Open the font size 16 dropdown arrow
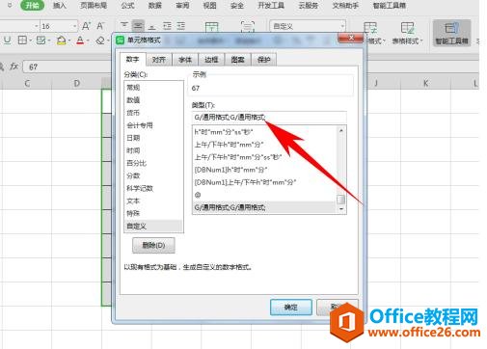487x349 pixels. click(74, 26)
